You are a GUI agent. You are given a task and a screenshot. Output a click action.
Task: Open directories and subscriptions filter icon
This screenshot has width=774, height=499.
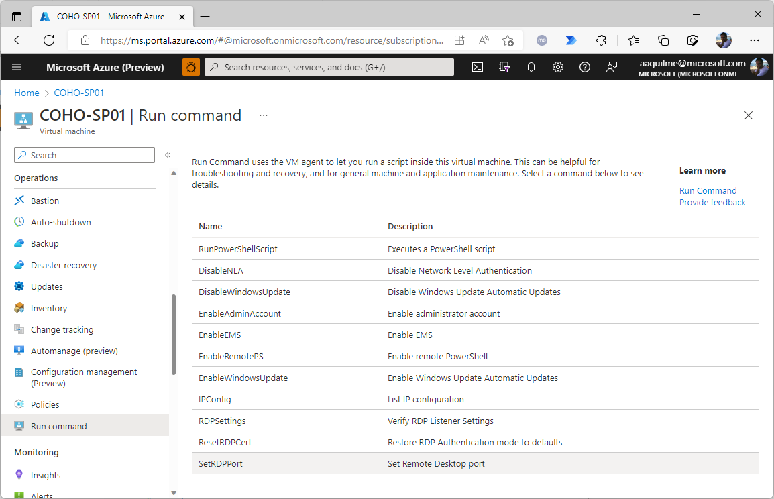[x=504, y=67]
